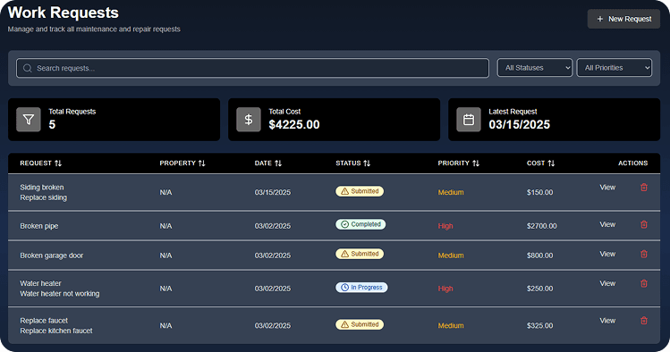Viewport: 670px width, 352px height.
Task: Click the Total Requests filter icon
Action: coord(29,120)
